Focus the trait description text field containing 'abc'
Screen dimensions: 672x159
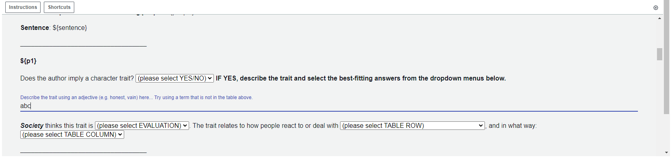(329, 106)
